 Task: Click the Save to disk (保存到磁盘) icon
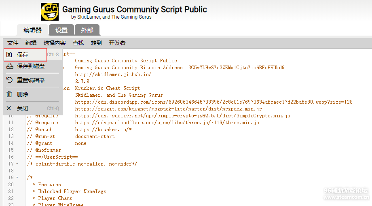click(9, 66)
